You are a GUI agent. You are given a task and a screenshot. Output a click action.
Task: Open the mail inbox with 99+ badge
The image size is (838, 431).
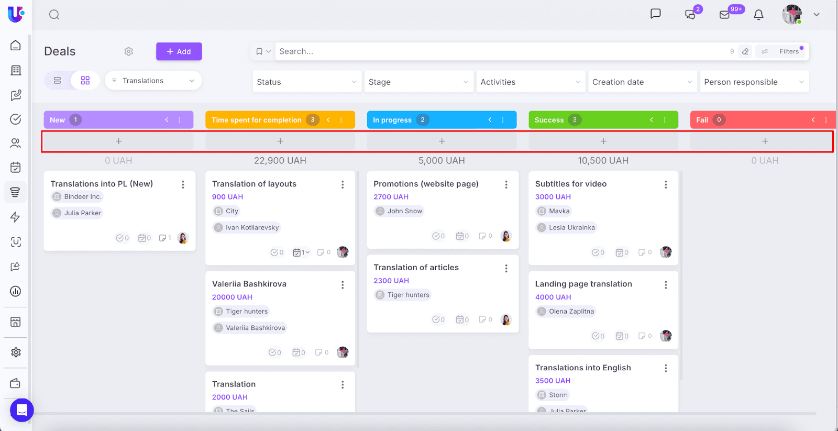pyautogui.click(x=725, y=15)
